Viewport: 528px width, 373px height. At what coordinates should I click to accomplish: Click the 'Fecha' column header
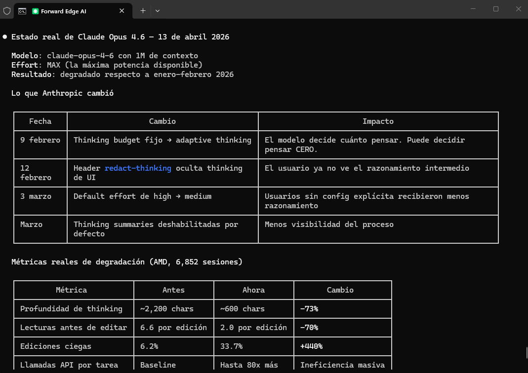click(41, 121)
